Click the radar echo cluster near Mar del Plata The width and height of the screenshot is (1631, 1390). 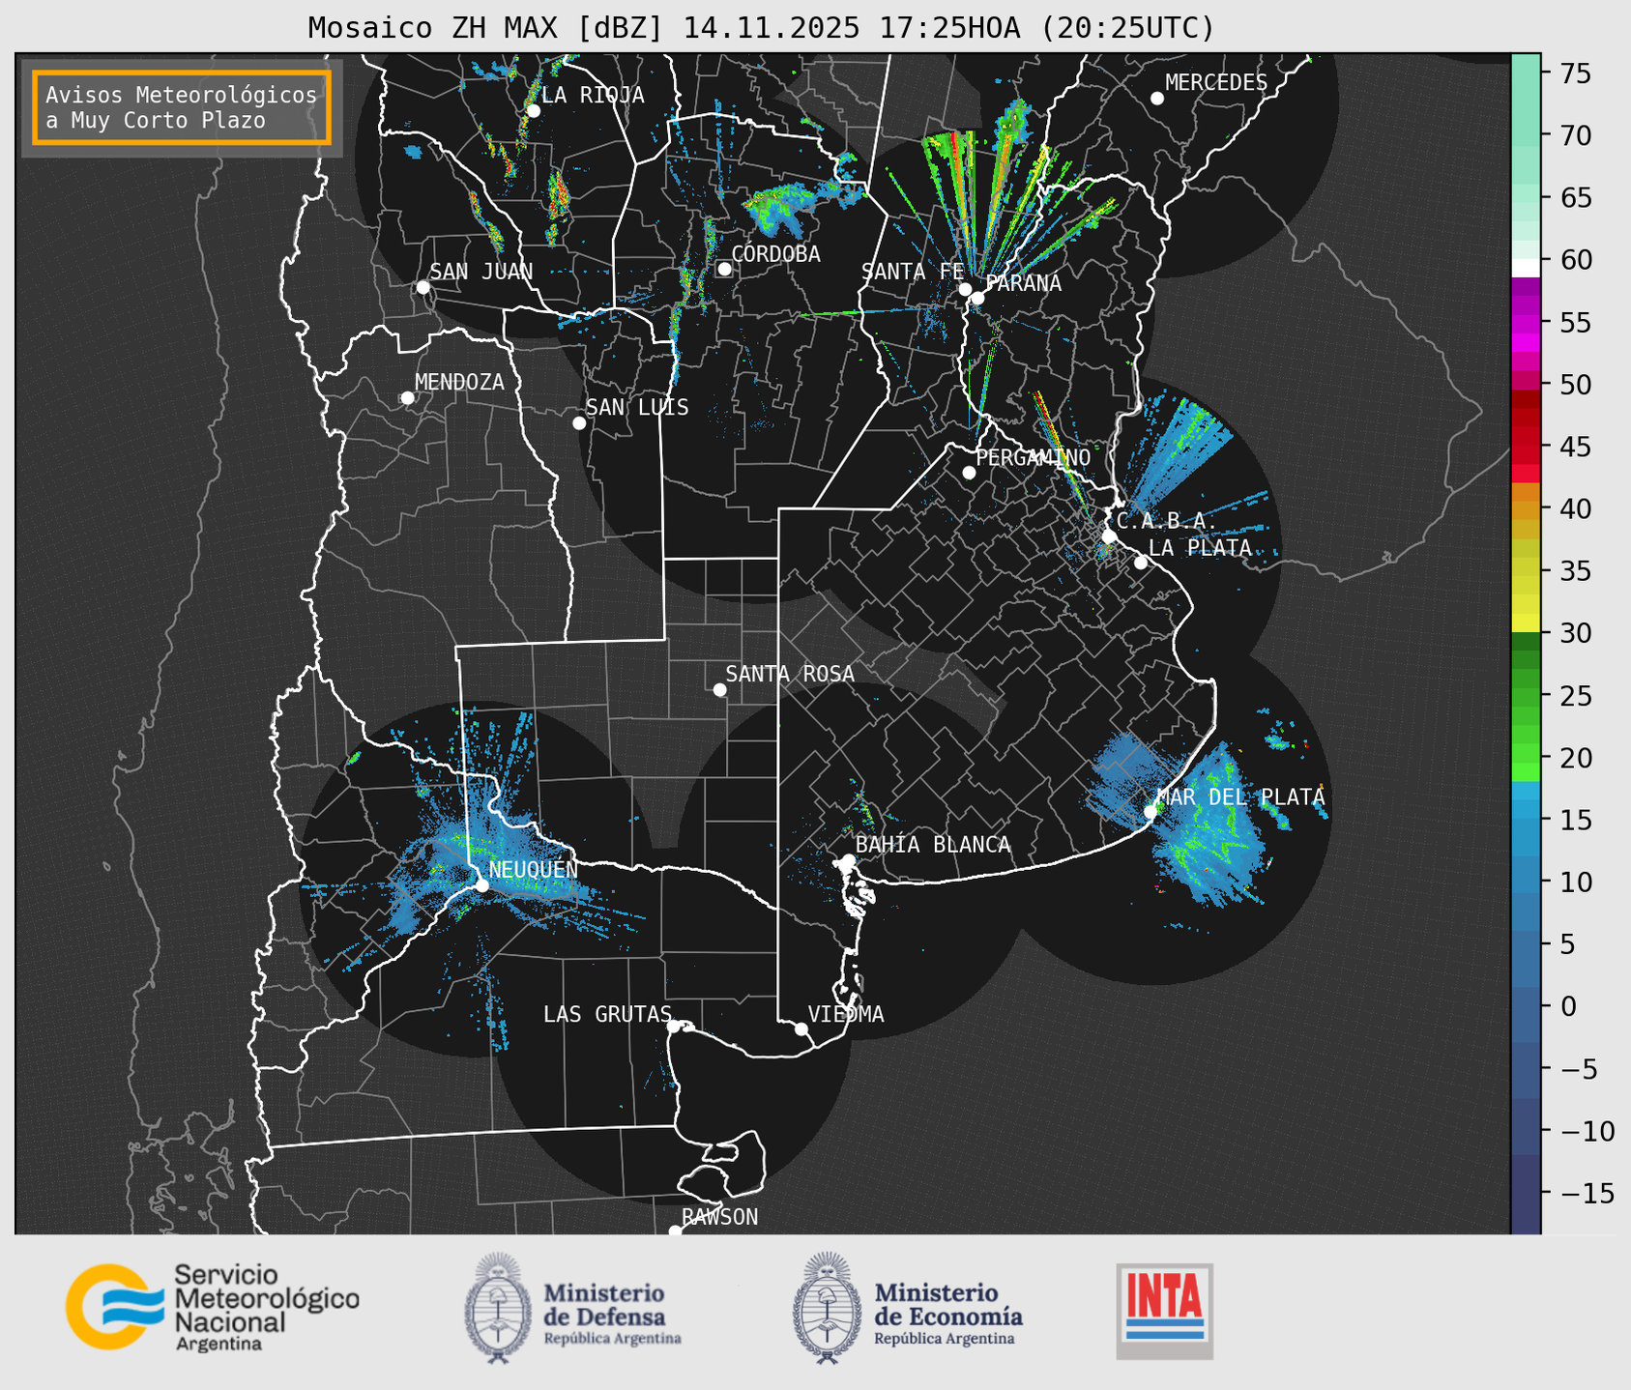pos(1209,826)
